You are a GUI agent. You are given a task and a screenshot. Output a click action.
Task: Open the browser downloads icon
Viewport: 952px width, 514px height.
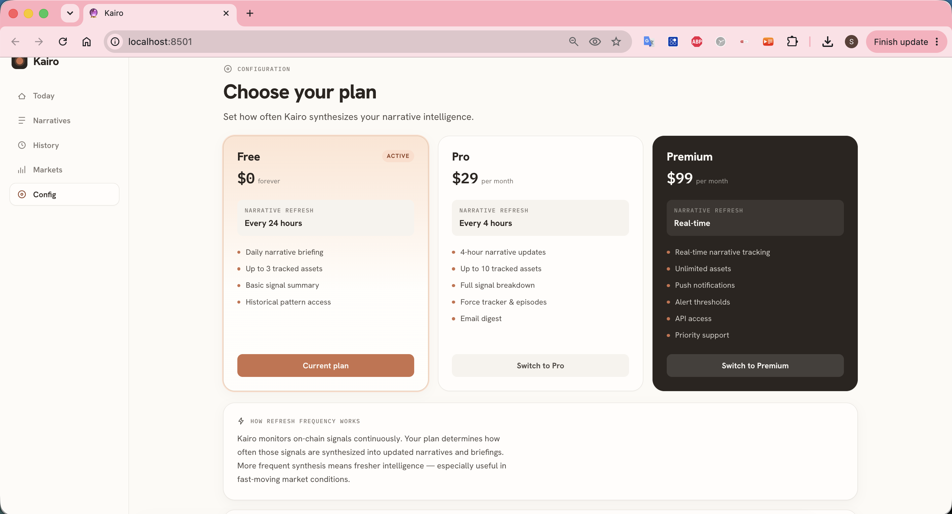click(827, 42)
